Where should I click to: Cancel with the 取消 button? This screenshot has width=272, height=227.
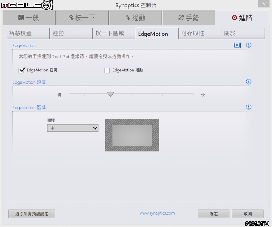point(248,214)
